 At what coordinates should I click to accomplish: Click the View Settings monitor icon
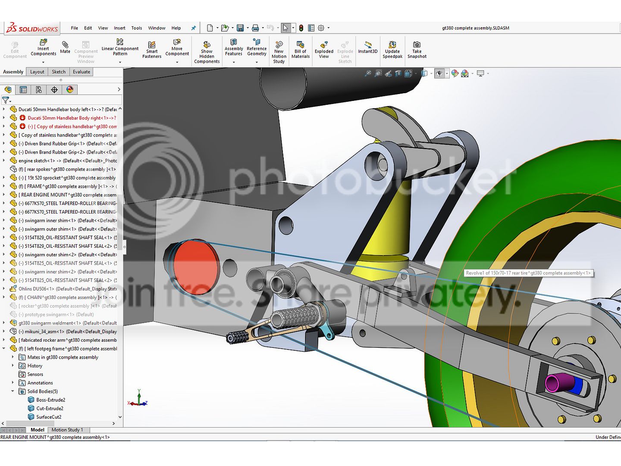(x=480, y=73)
